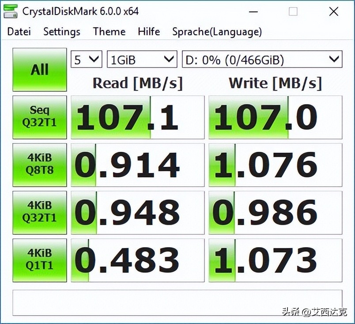Select the 0.483 read result value

coord(137,260)
